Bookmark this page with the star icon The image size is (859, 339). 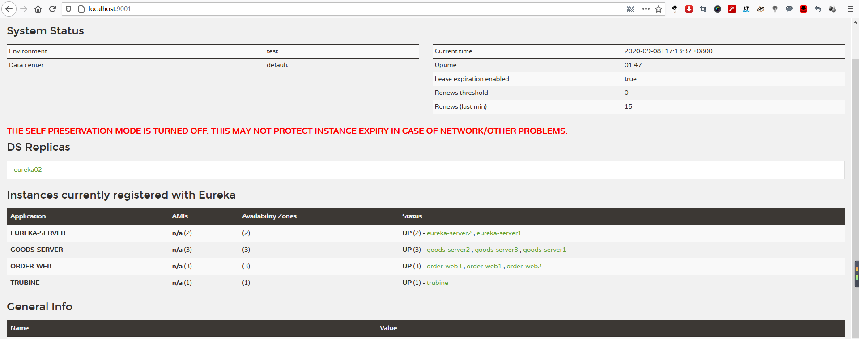(659, 9)
